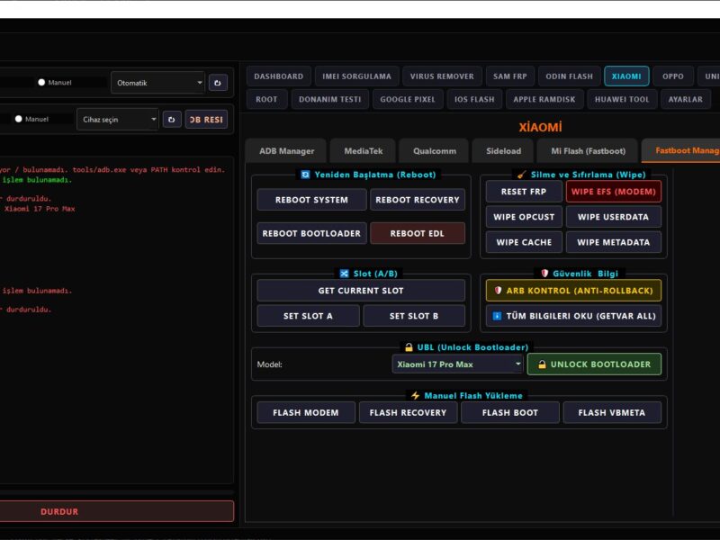Select Manuel radio beside Cihaz seçin dropdown
Viewport: 720px width, 540px height.
(18, 119)
